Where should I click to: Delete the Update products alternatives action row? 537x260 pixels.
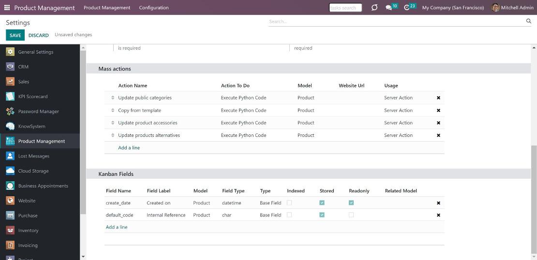tap(438, 135)
